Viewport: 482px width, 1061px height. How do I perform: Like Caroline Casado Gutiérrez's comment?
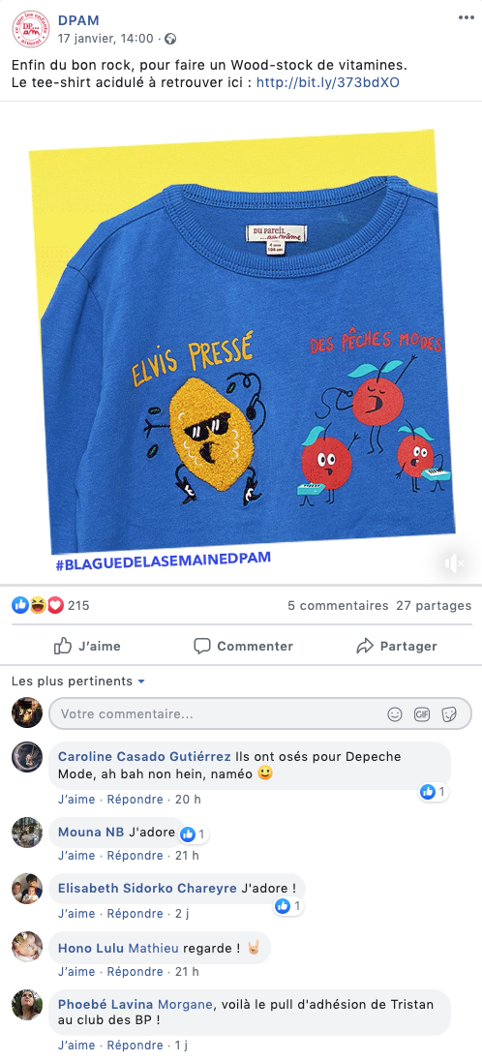(x=76, y=799)
